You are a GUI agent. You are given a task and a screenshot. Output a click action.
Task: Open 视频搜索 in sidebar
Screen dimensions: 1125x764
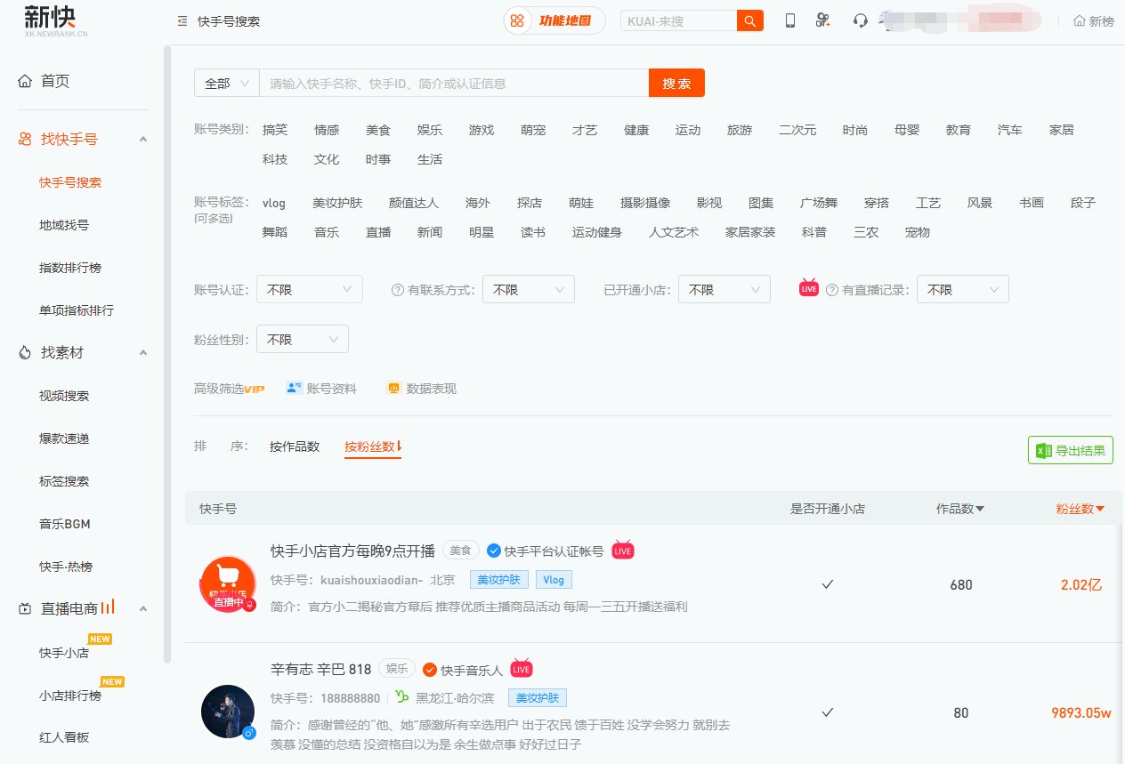(64, 396)
